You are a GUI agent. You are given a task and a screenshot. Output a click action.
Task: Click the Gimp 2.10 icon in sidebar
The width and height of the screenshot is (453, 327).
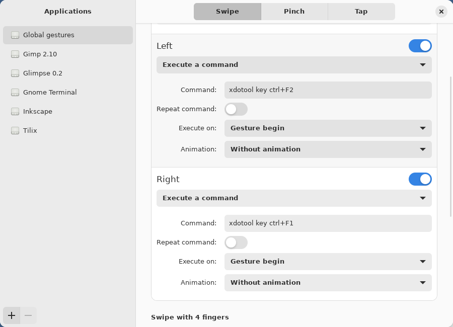tap(15, 54)
